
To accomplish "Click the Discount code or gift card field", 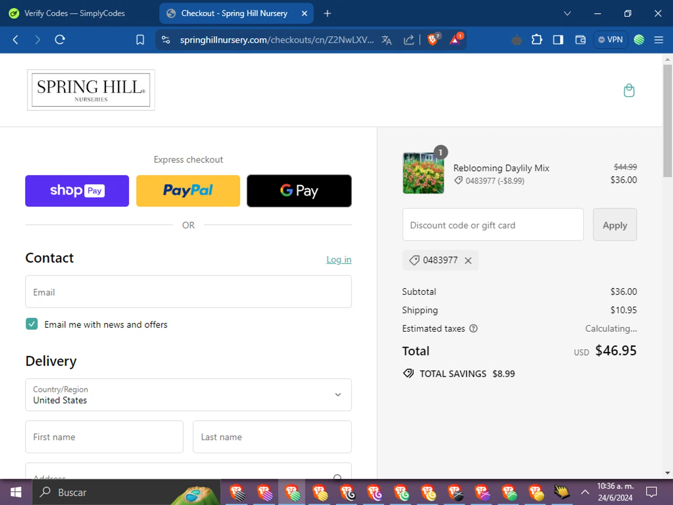I will tap(493, 225).
